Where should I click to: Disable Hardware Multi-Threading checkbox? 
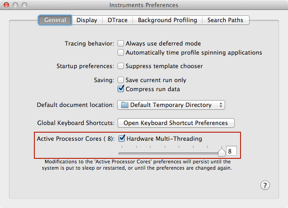click(x=122, y=139)
